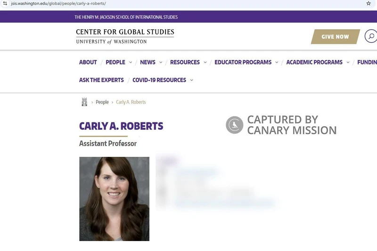Image resolution: width=377 pixels, height=251 pixels.
Task: Click the Carly A. Roberts breadcrumb text
Action: pyautogui.click(x=131, y=102)
